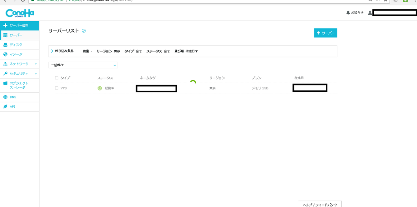
Task: Select API in sidebar
Action: pos(20,107)
